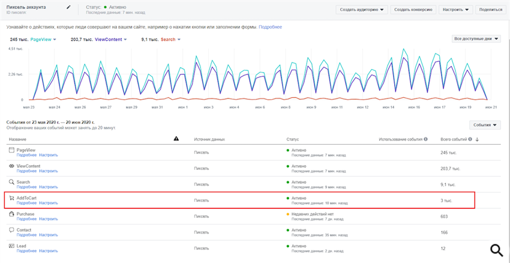Image resolution: width=510 pixels, height=263 pixels.
Task: Click the Search event magnifier icon
Action: pyautogui.click(x=11, y=182)
